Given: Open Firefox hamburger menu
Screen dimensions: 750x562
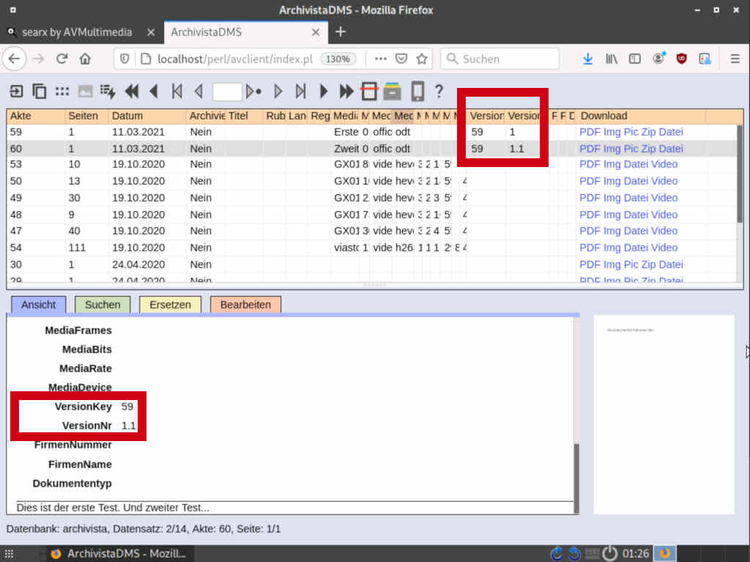Looking at the screenshot, I should pyautogui.click(x=735, y=59).
